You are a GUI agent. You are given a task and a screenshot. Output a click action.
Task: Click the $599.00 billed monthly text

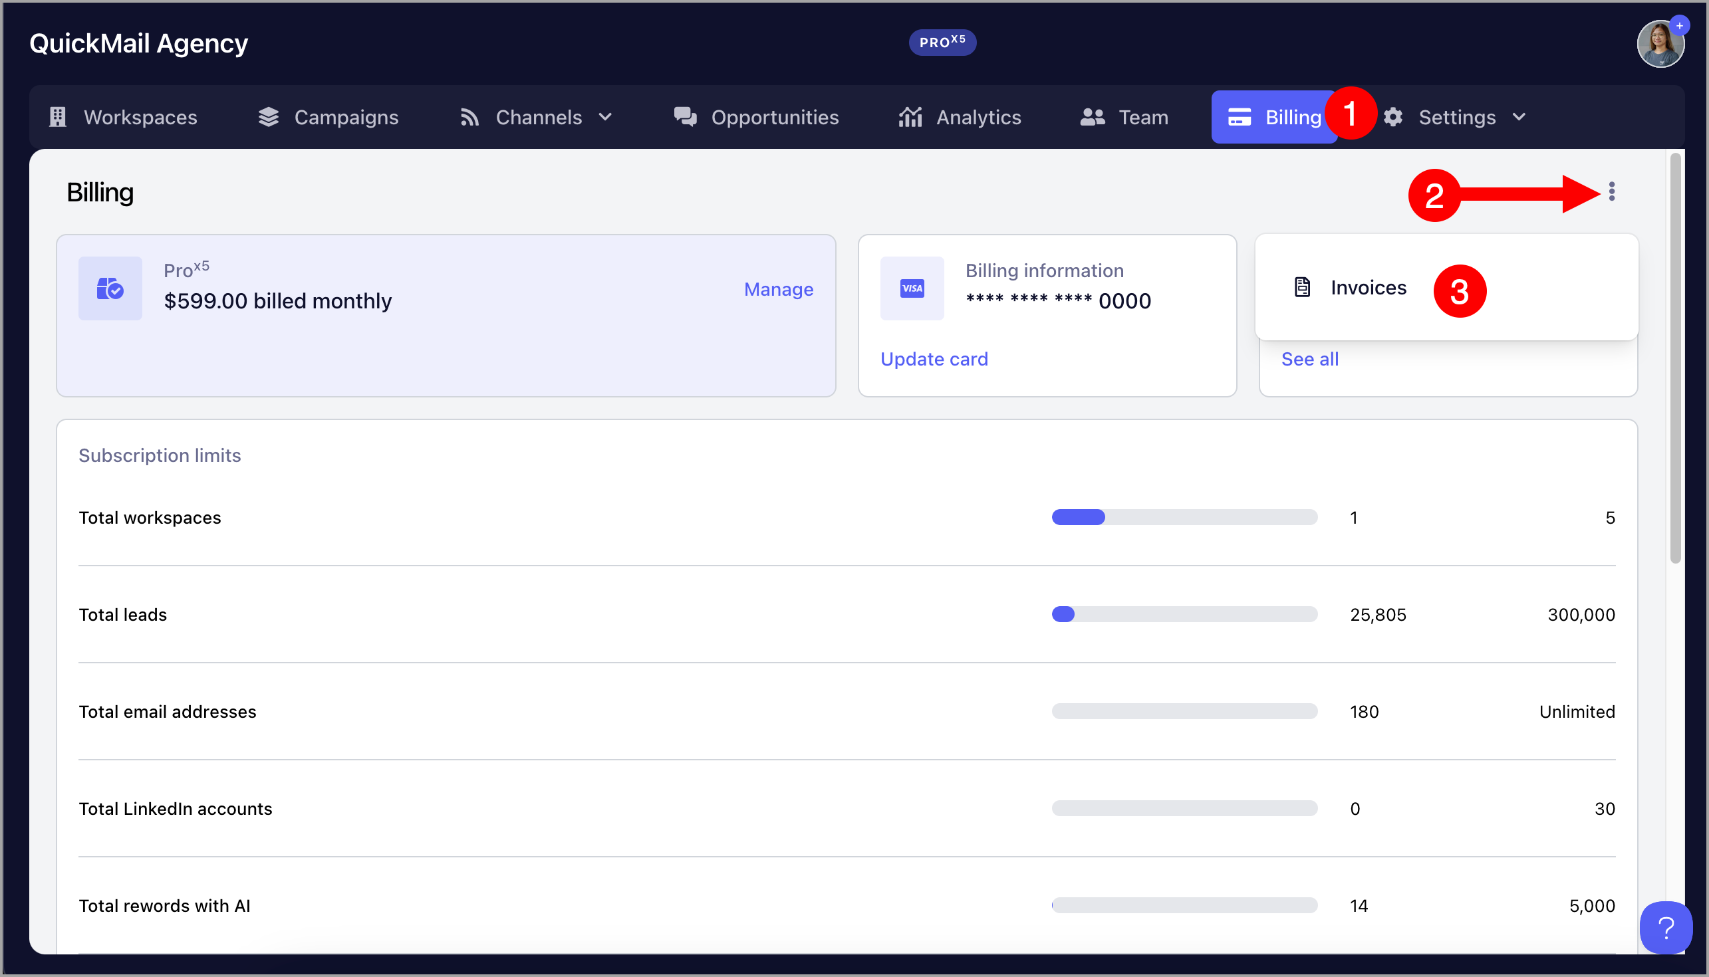point(278,301)
